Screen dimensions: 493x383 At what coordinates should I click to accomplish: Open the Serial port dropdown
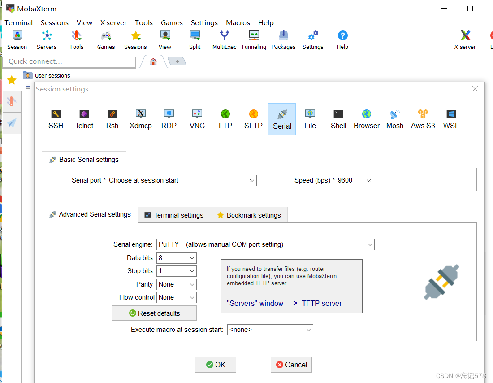click(182, 180)
